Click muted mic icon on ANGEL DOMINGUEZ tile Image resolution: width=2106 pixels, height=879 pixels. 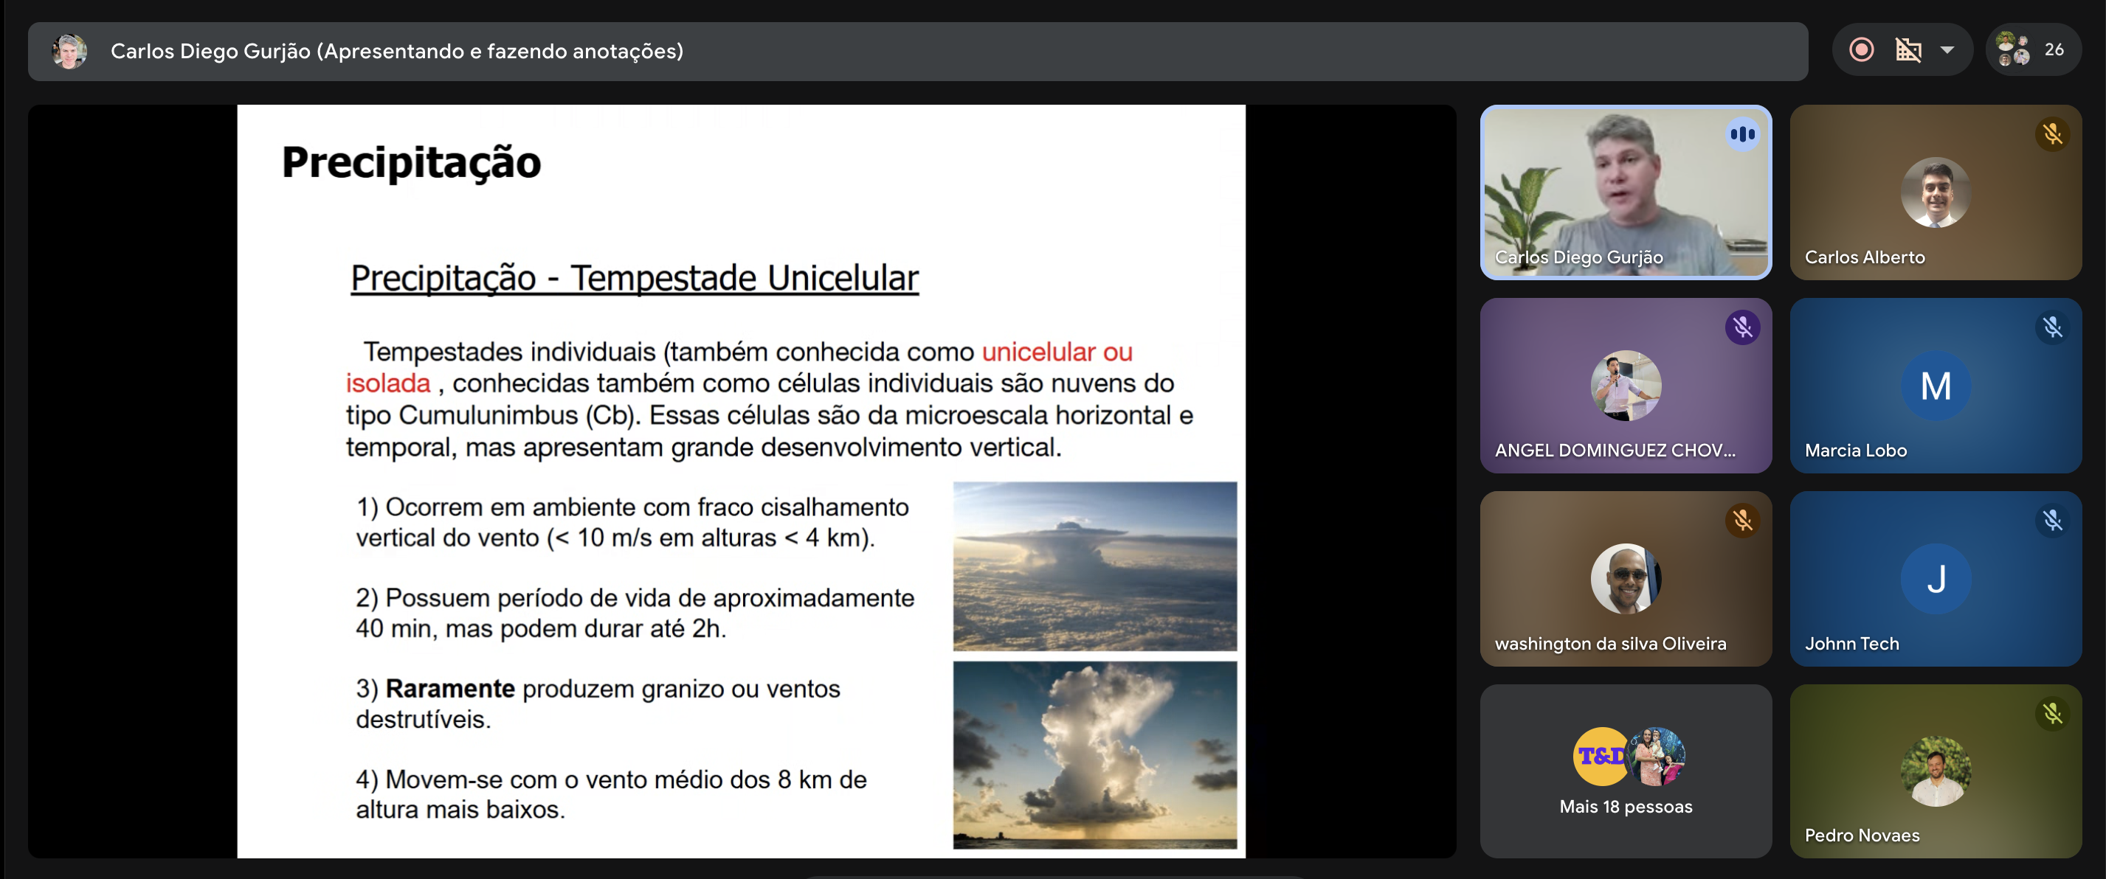[x=1742, y=327]
